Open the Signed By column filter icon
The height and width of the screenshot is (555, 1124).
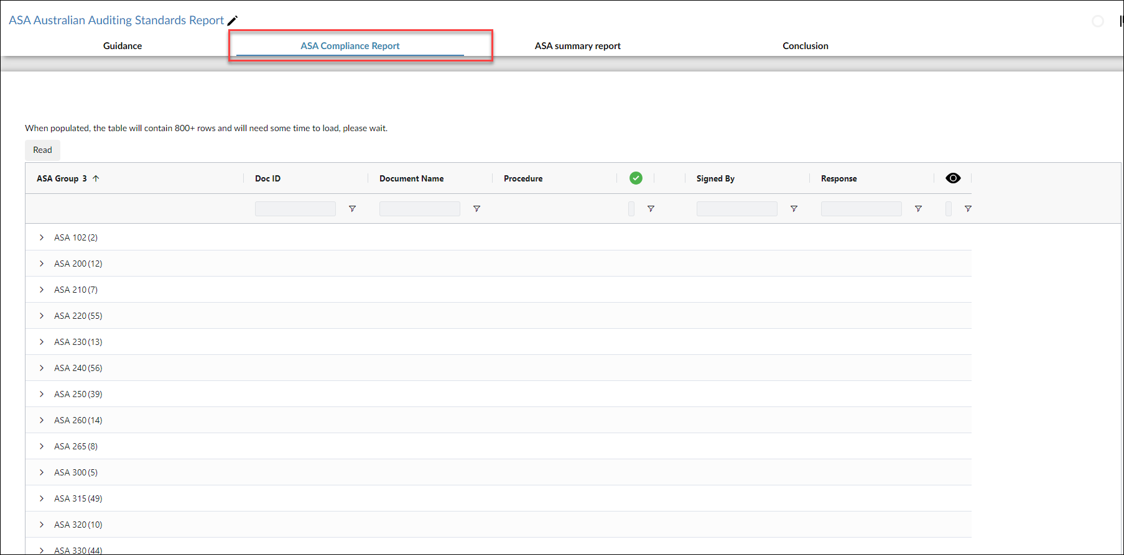794,209
